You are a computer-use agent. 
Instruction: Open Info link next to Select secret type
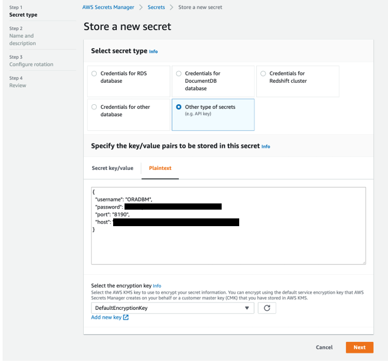coord(153,52)
